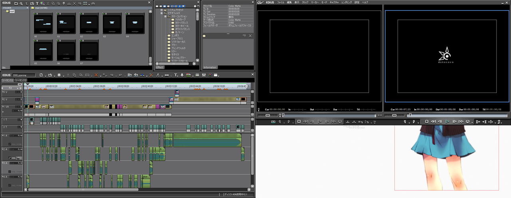Open the dropdown arrow beside new sequence icon

(46, 76)
